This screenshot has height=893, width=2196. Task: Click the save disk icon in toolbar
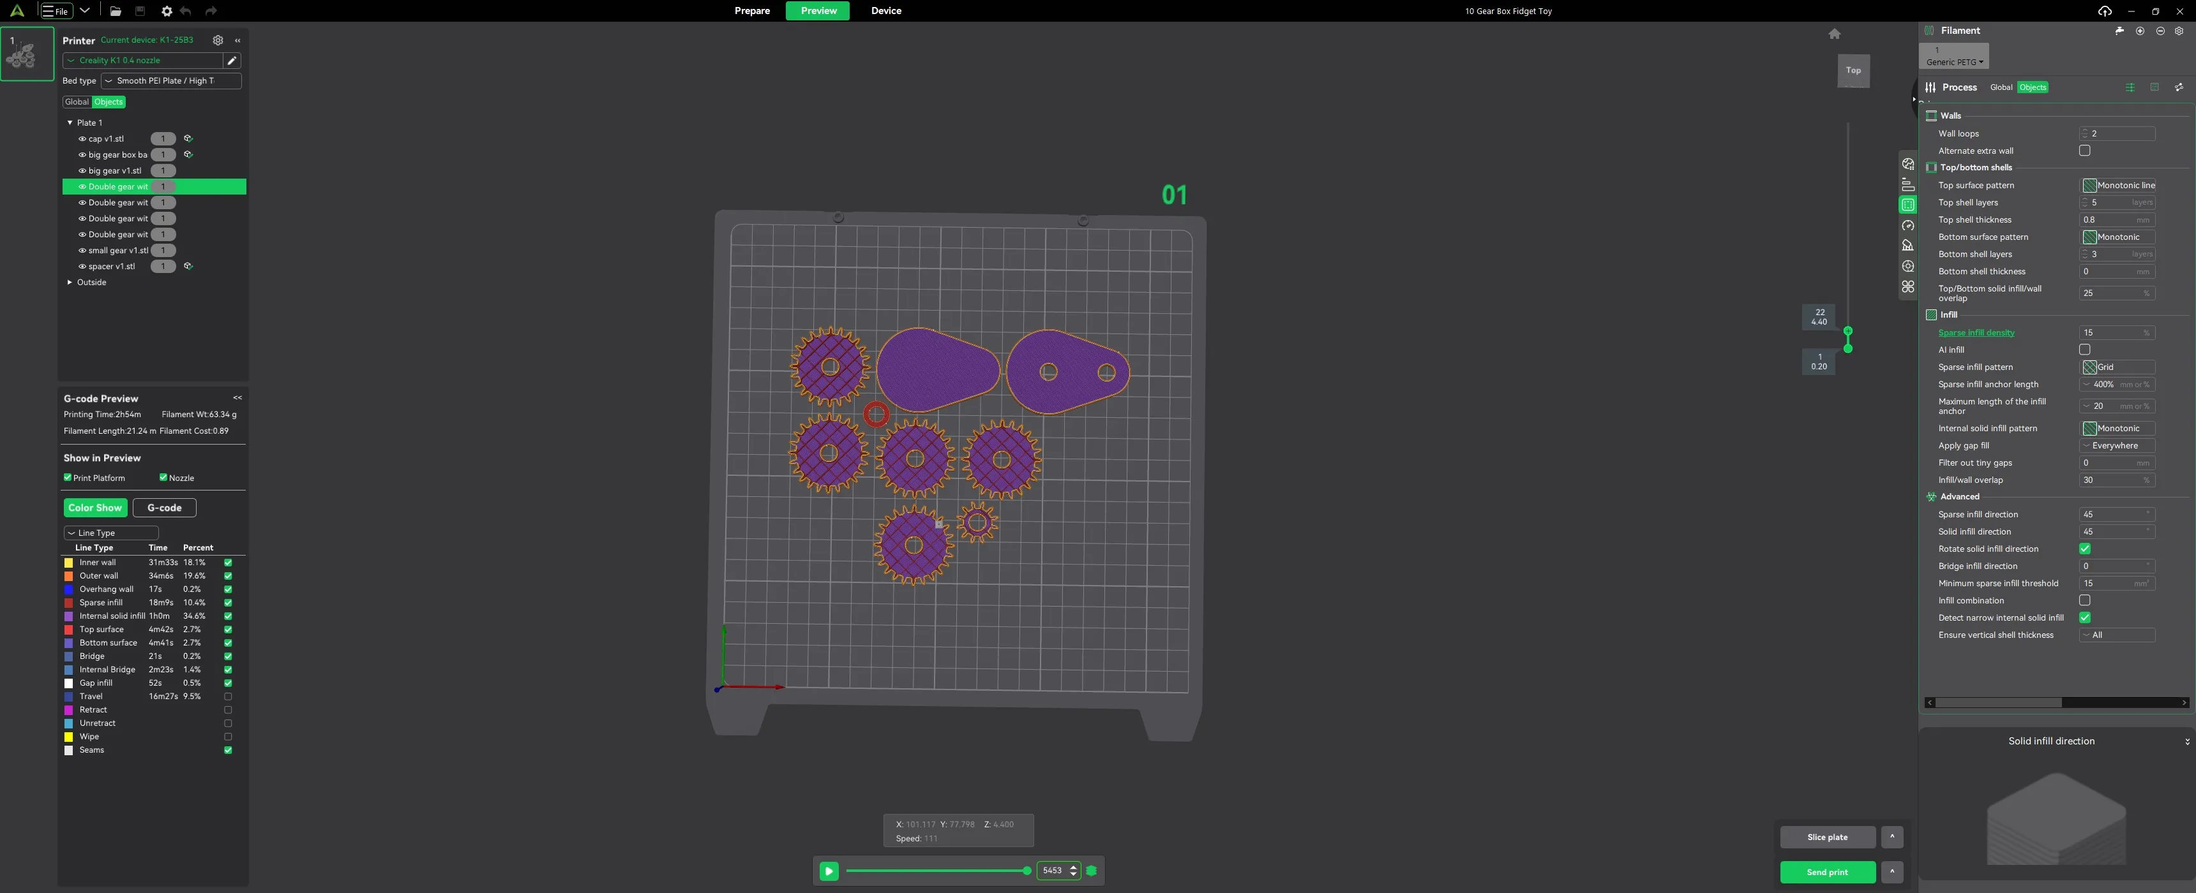tap(140, 11)
